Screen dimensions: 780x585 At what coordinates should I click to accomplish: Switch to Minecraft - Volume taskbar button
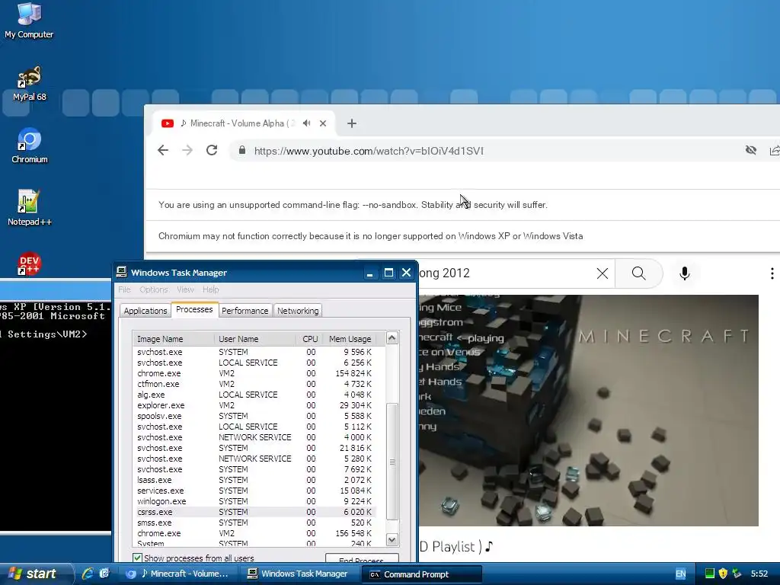(x=178, y=574)
